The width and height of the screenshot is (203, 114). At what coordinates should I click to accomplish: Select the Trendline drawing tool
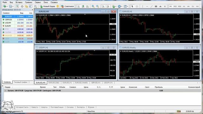coord(152,6)
